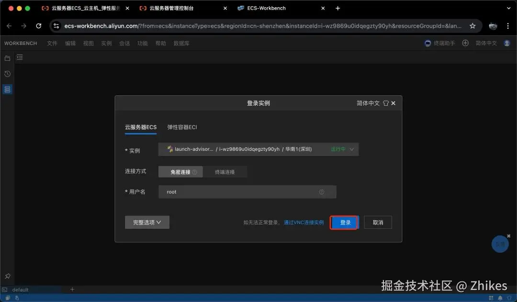Click the WORKBENCH logo text

coord(21,43)
